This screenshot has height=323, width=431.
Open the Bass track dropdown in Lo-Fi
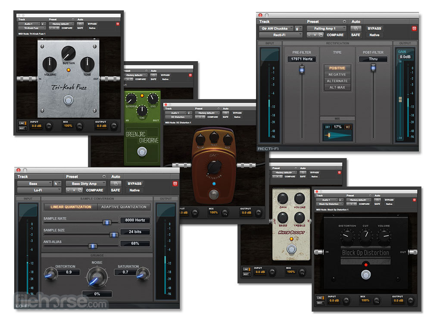(34, 183)
